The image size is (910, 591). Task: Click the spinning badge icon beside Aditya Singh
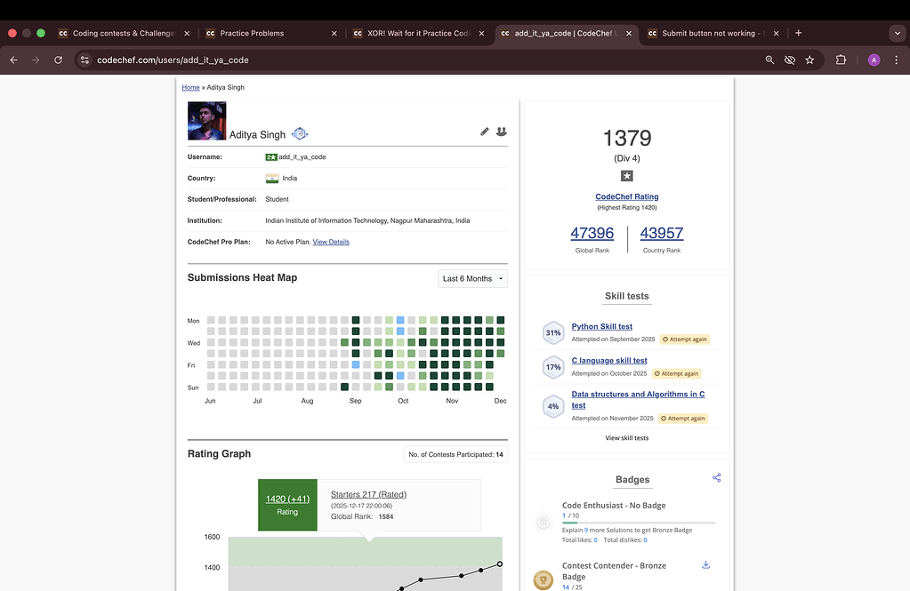coord(300,132)
